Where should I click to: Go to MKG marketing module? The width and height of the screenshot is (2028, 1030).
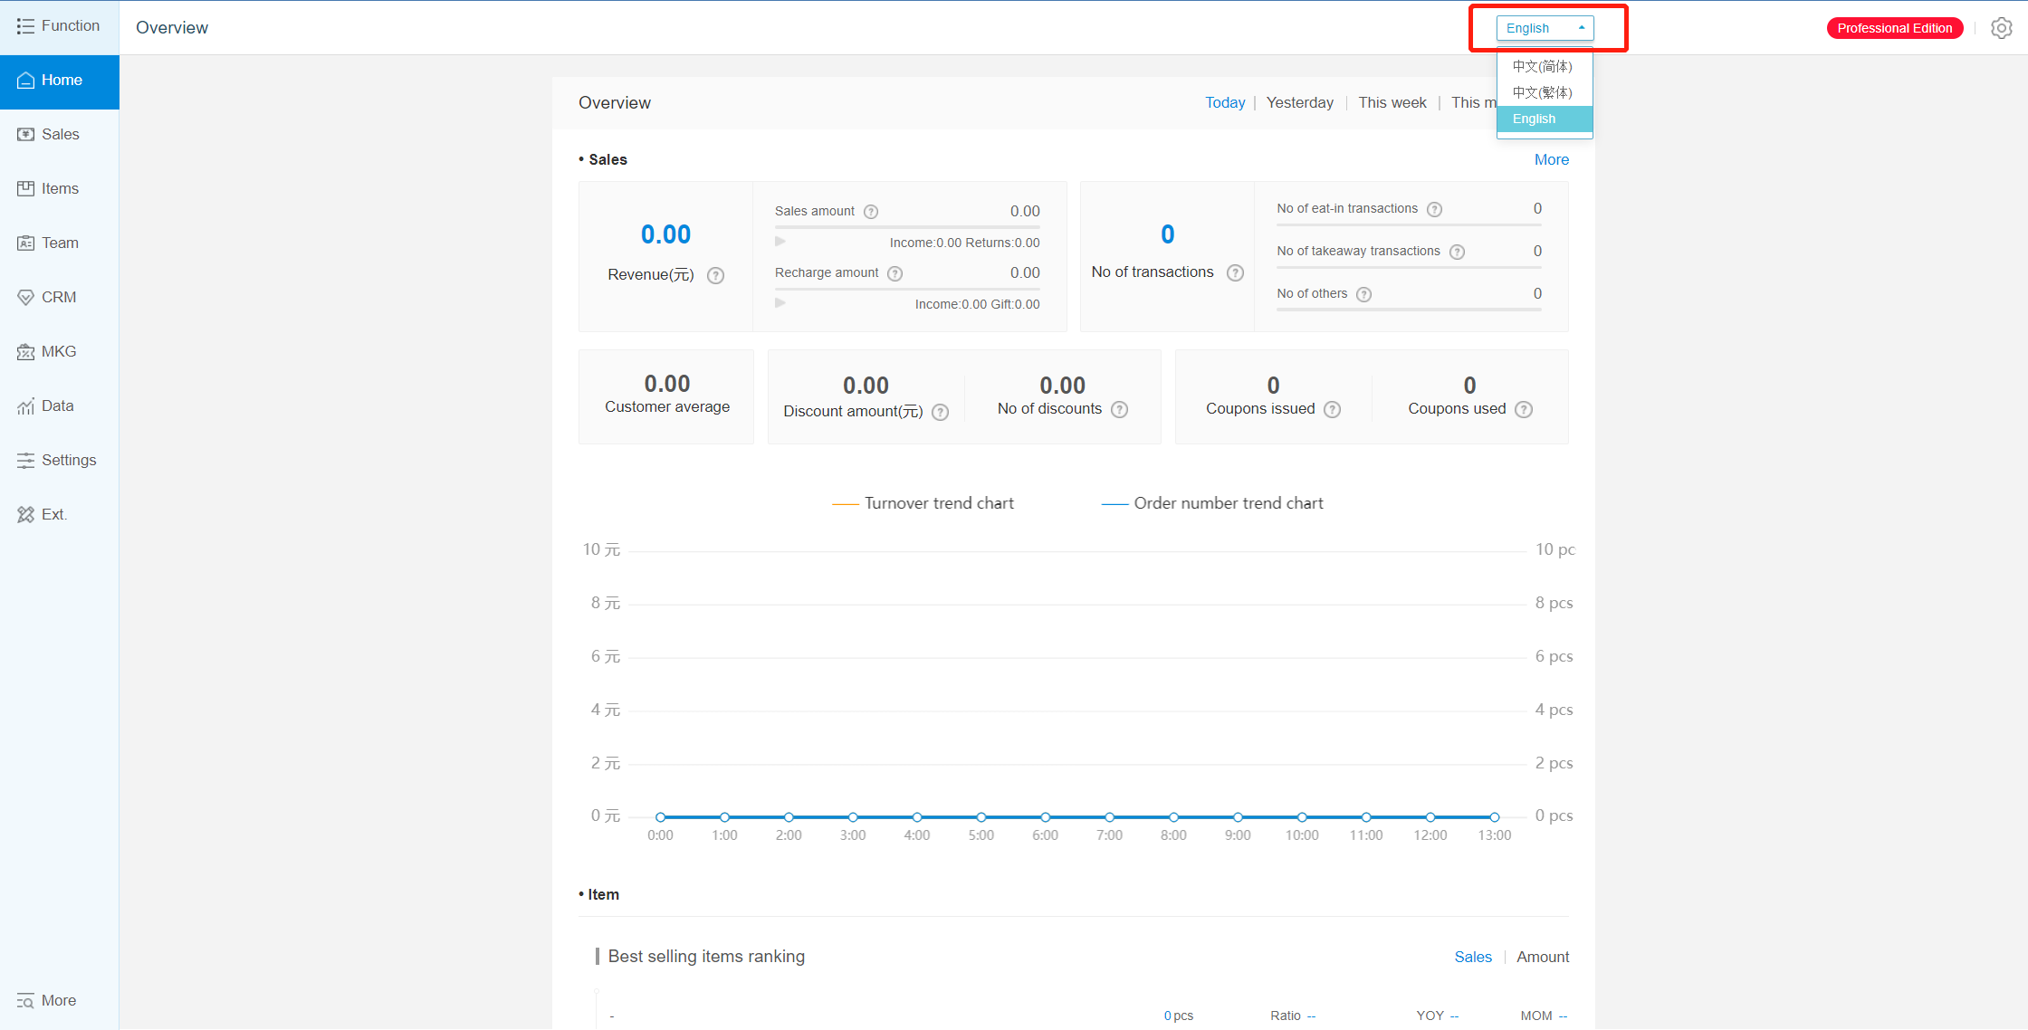[58, 351]
